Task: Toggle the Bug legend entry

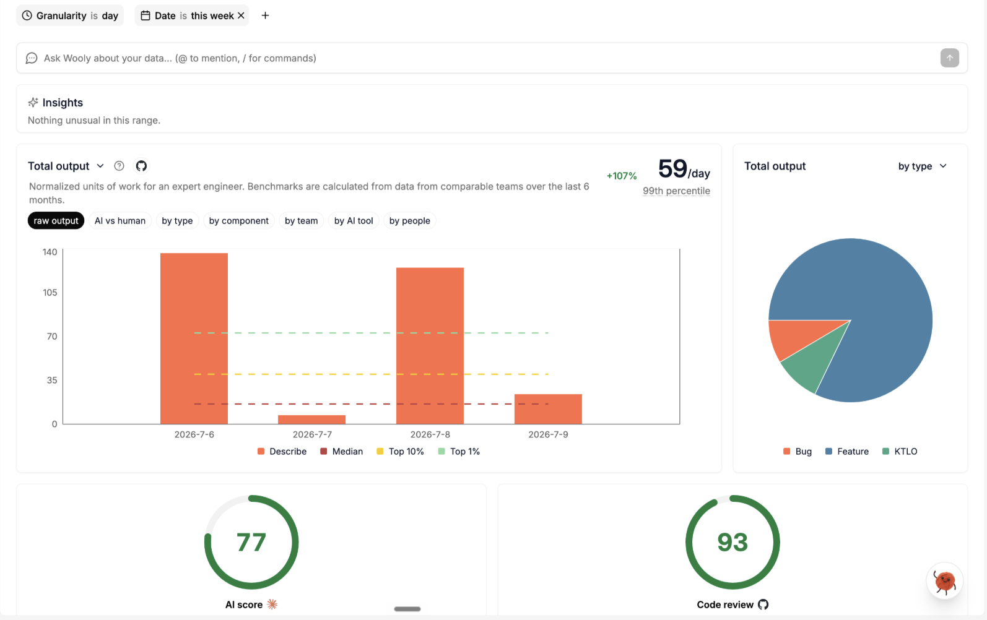Action: (798, 452)
